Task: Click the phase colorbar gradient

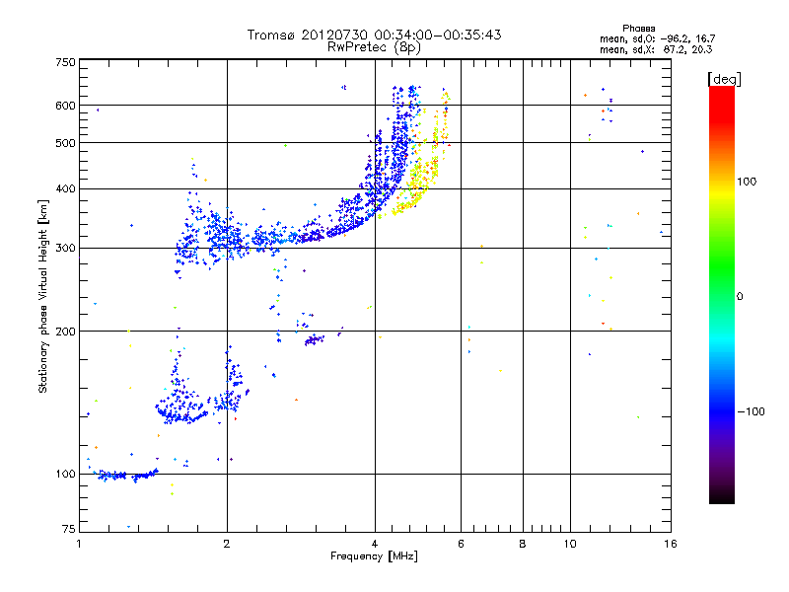Action: 722,295
